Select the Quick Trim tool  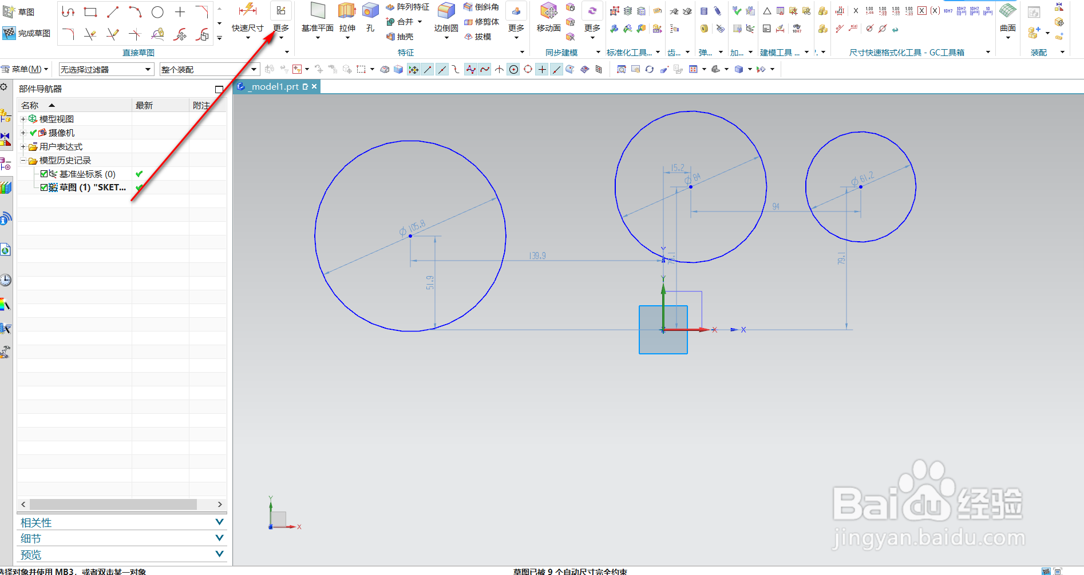[x=90, y=34]
